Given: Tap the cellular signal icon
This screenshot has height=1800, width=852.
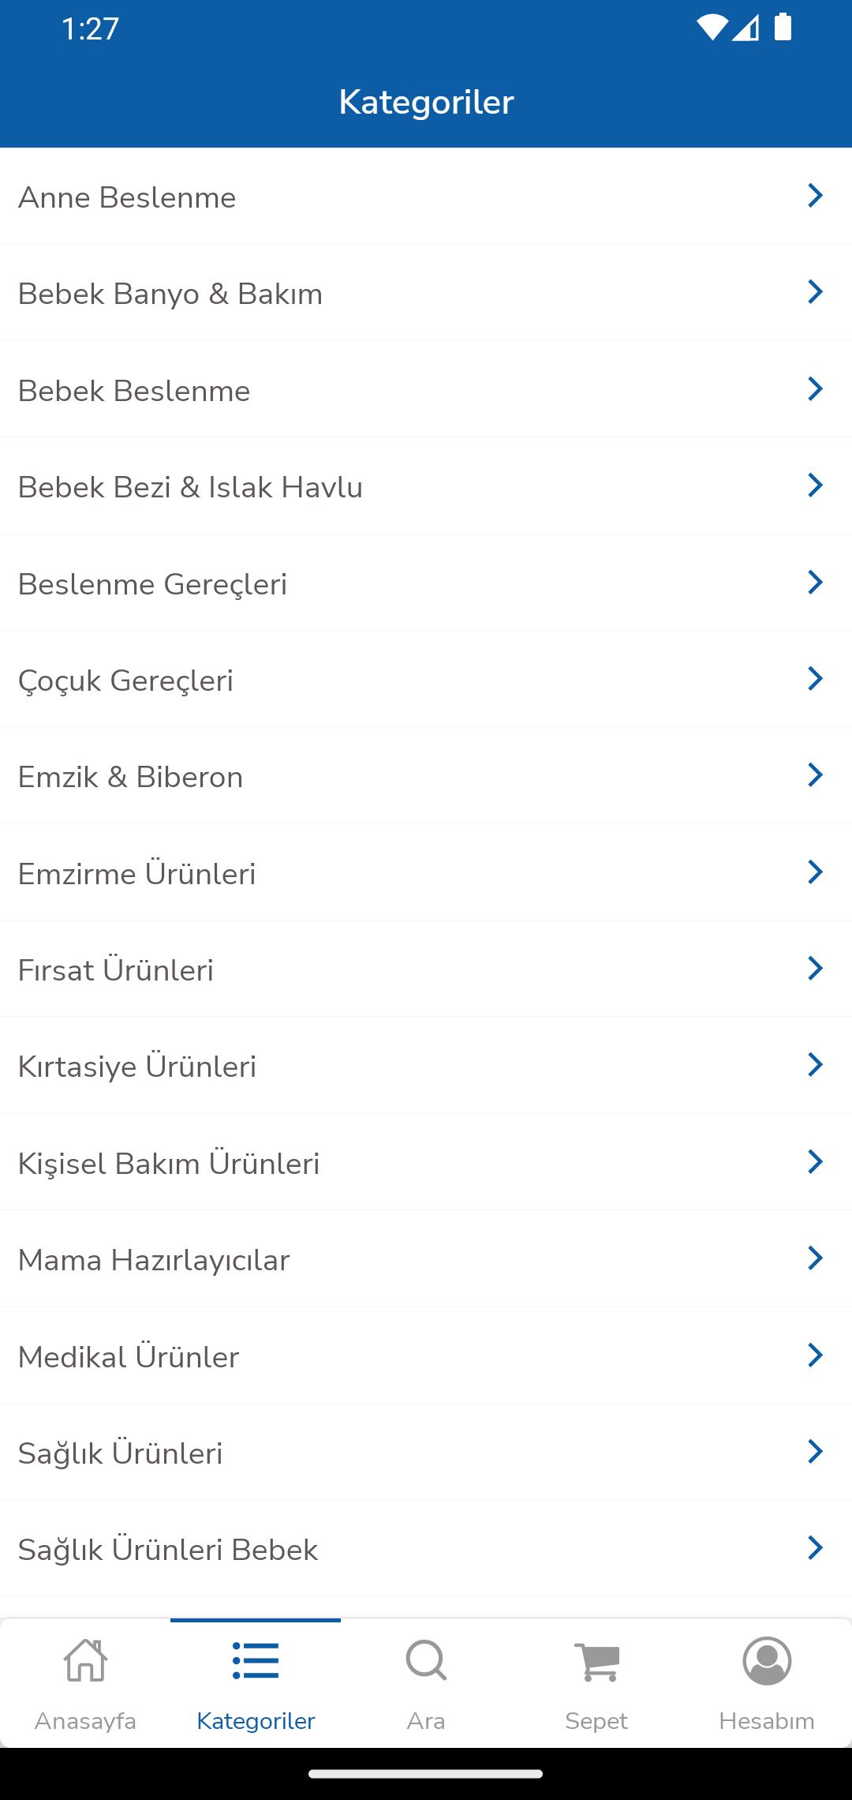Looking at the screenshot, I should (745, 28).
